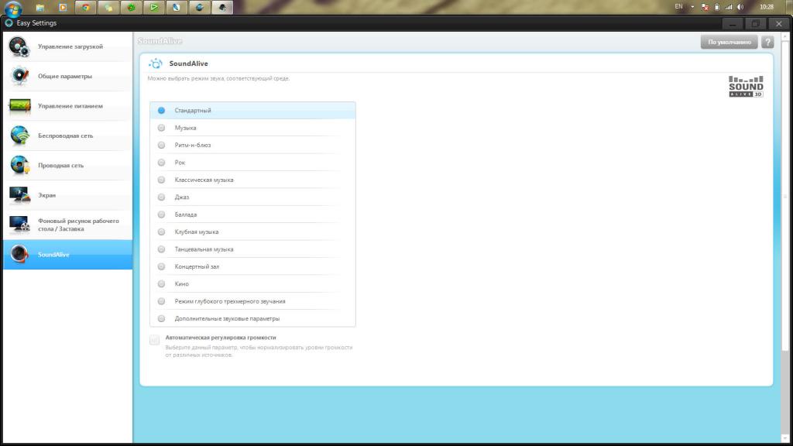Click the question mark help icon

pyautogui.click(x=767, y=42)
